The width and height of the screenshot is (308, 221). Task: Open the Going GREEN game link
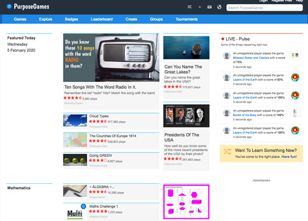pyautogui.click(x=101, y=156)
